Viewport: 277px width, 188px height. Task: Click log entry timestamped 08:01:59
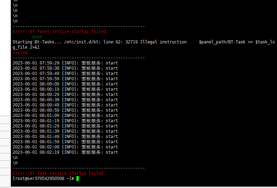pos(65,142)
